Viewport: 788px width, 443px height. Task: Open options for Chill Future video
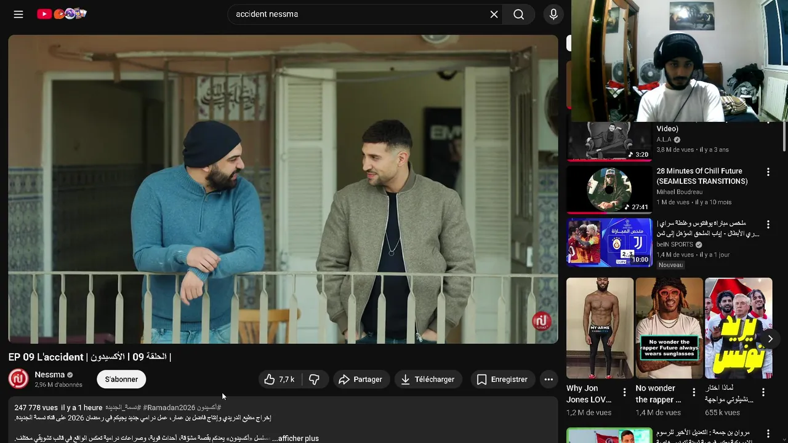(768, 172)
